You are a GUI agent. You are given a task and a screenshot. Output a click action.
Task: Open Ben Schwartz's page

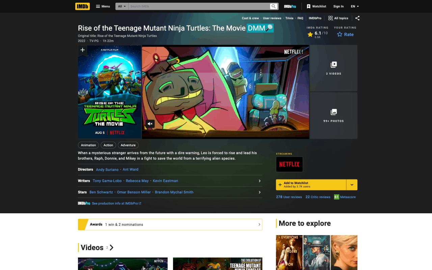101,192
